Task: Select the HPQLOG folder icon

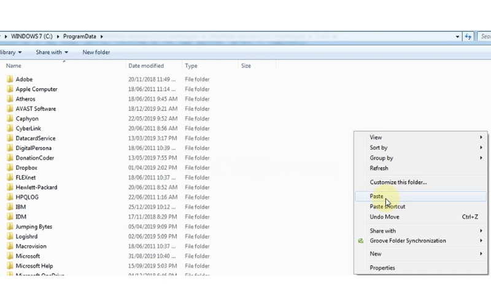Action: [10, 197]
